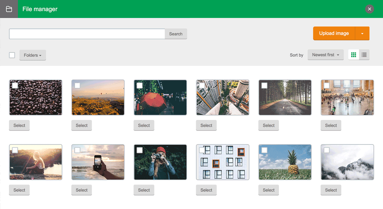Check the cloudy mountain image checkbox
This screenshot has width=383, height=209.
point(326,149)
